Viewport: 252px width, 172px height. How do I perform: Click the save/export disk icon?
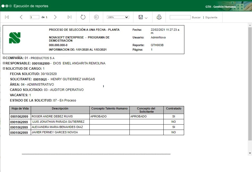(141, 17)
